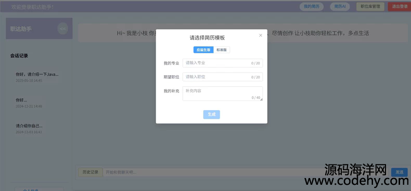
Task: Click the 历史记录 button
Action: click(91, 172)
